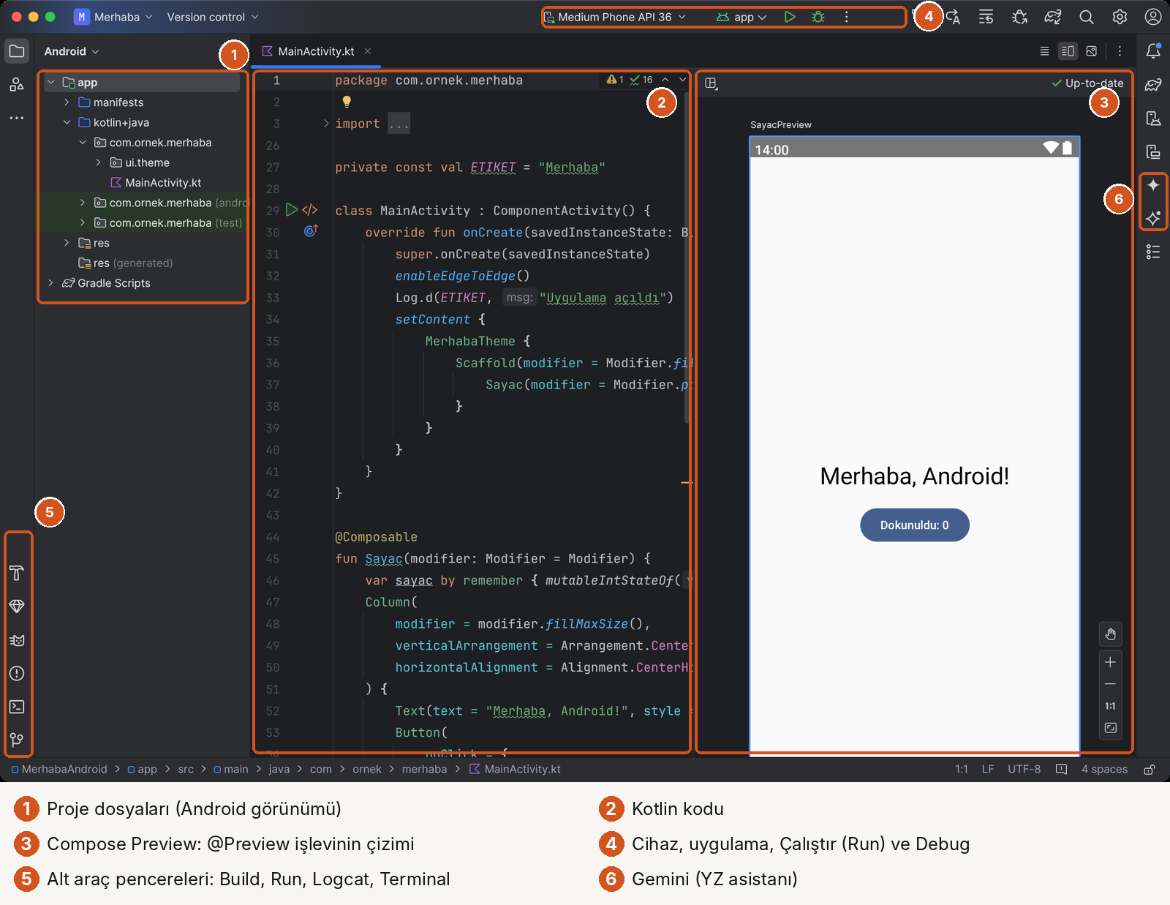Viewport: 1170px width, 905px height.
Task: Expand the manifests folder
Action: [x=67, y=102]
